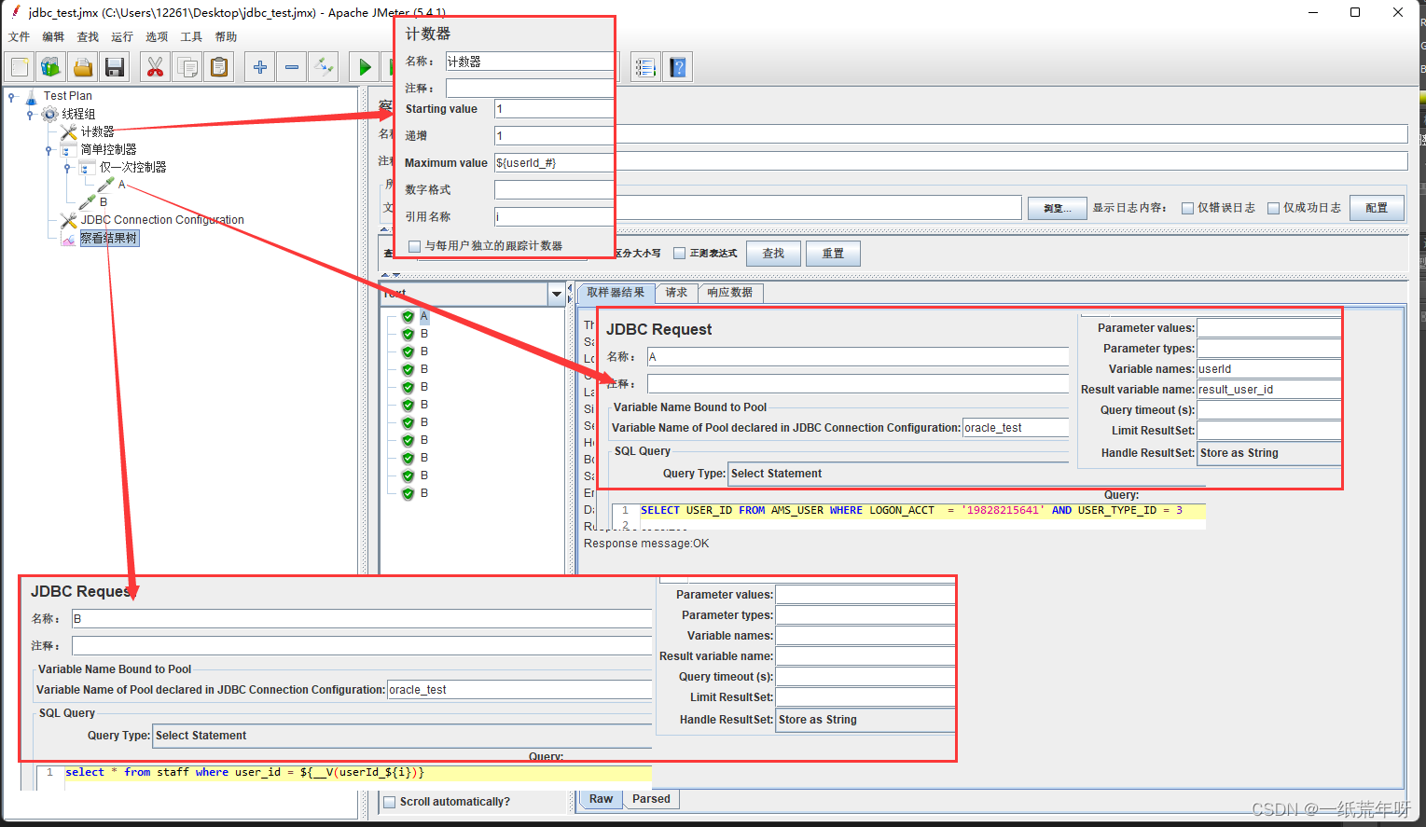The height and width of the screenshot is (827, 1426).
Task: Click the Response message:OK text
Action: (x=646, y=544)
